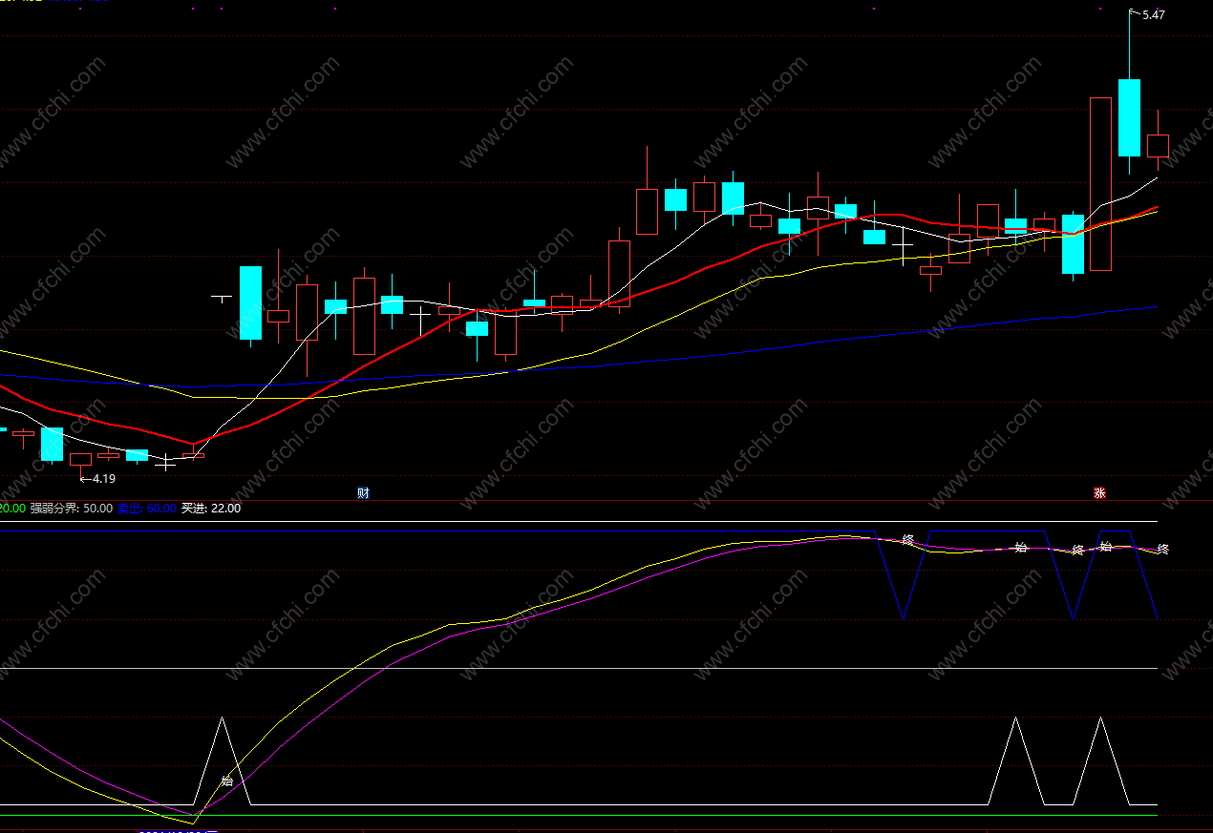Click the leftmost 终 marker on the indicator
The width and height of the screenshot is (1213, 833).
(907, 540)
